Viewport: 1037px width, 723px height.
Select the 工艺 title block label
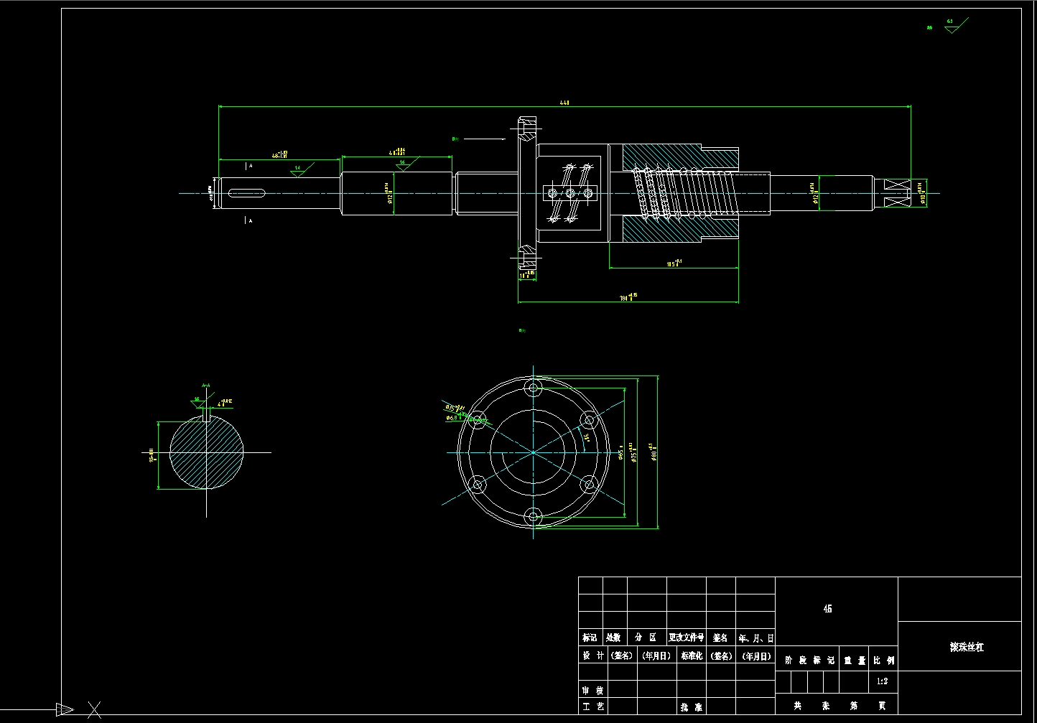[x=592, y=706]
